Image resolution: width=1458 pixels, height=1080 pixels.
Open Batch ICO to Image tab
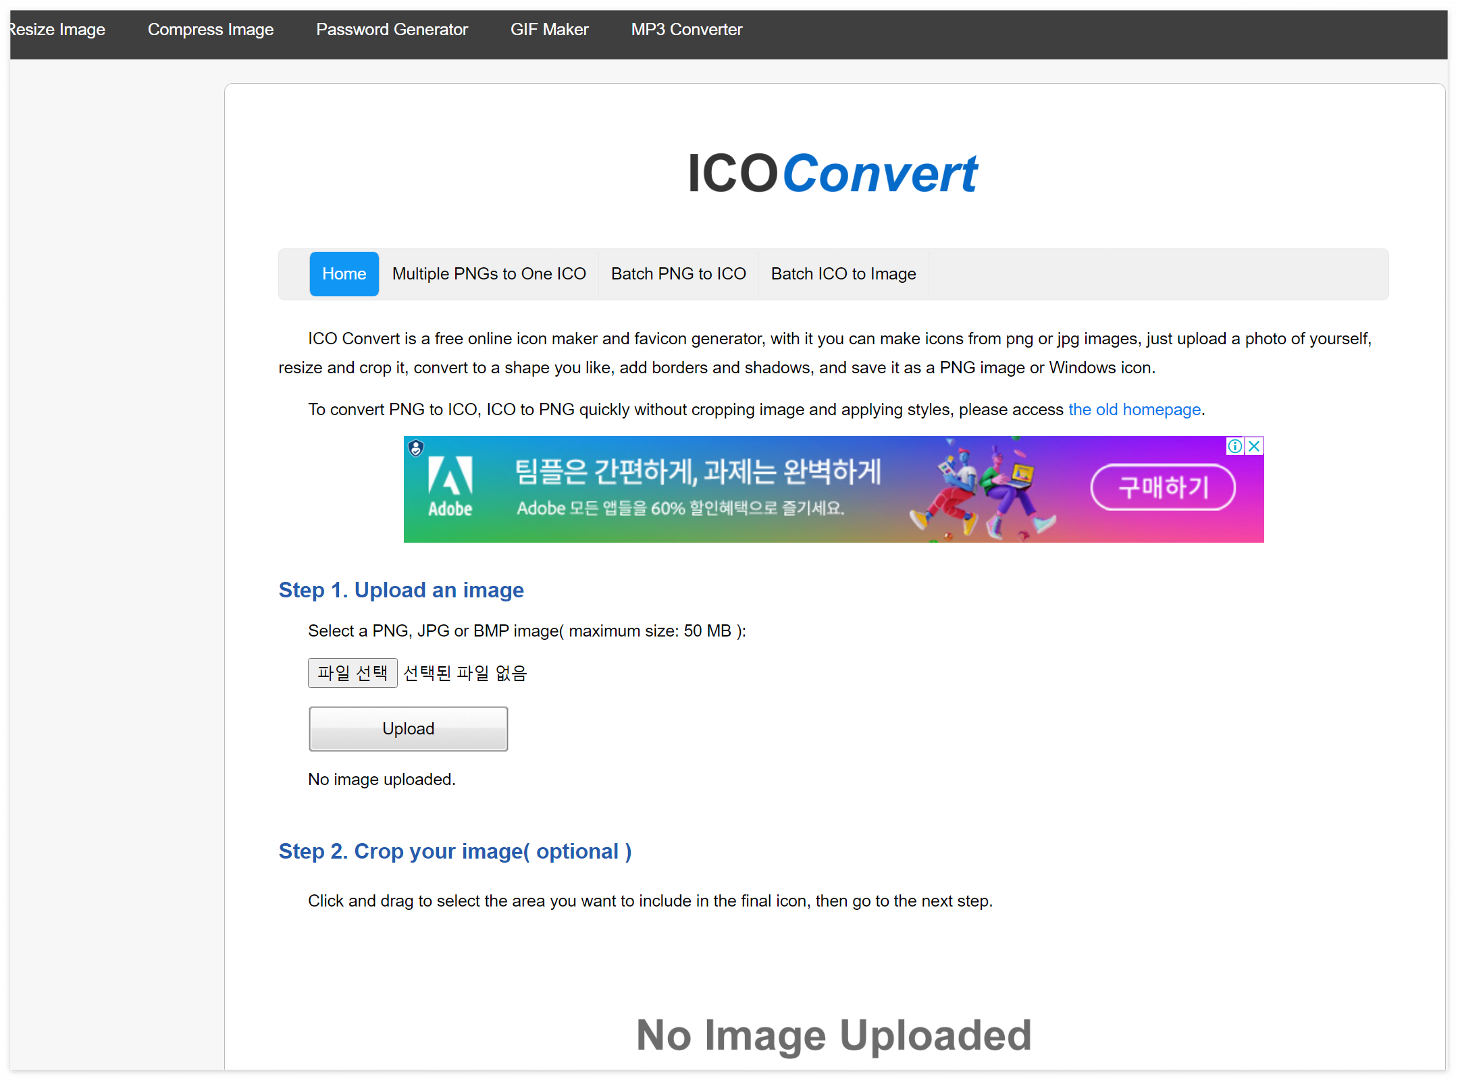tap(843, 274)
